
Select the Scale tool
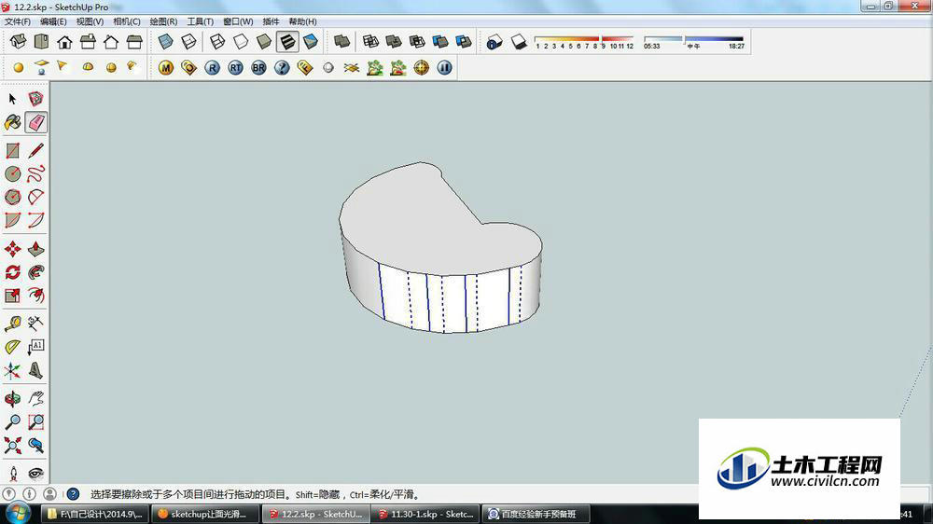coord(12,295)
